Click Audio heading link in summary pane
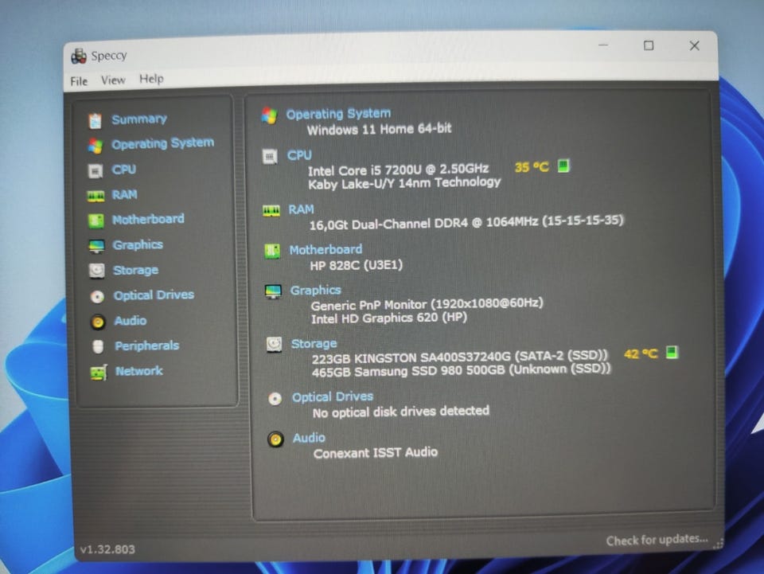Viewport: 764px width, 574px height. [x=309, y=438]
